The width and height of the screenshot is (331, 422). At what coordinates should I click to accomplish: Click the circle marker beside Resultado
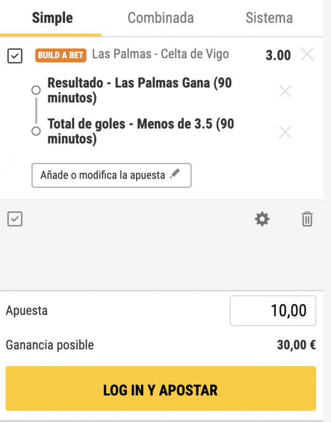[x=36, y=90]
